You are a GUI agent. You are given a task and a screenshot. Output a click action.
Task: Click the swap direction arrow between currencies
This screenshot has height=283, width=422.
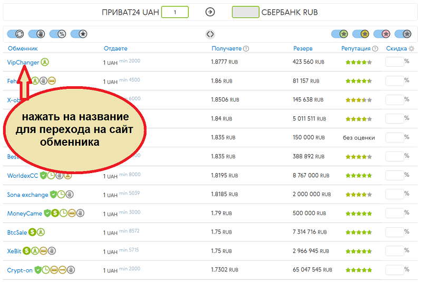point(210,12)
